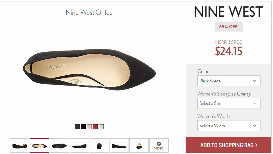Click the Nine West brand logo
The image size is (273, 154).
tap(228, 12)
